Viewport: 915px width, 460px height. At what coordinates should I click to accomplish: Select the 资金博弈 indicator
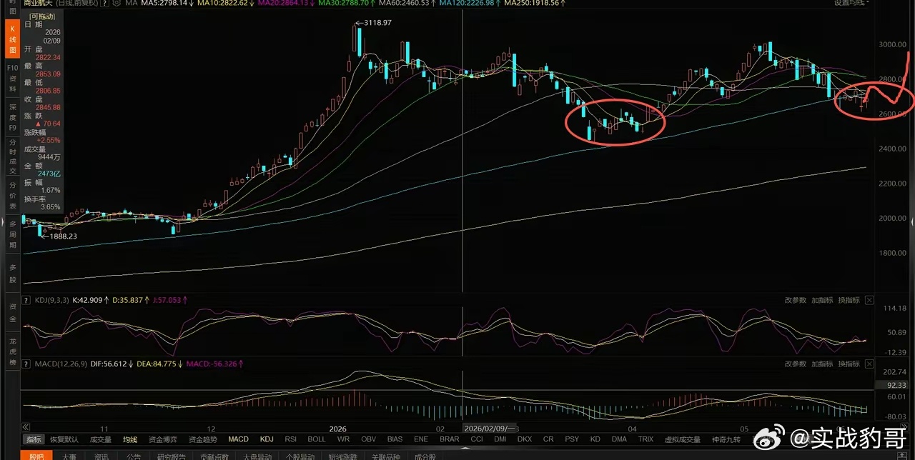click(163, 439)
